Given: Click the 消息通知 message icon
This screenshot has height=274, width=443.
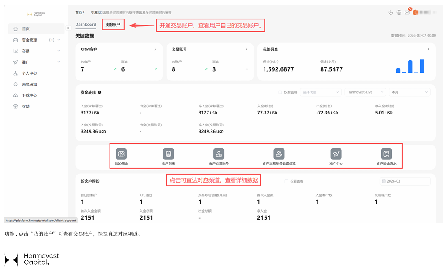Looking at the screenshot, I should pyautogui.click(x=15, y=84).
